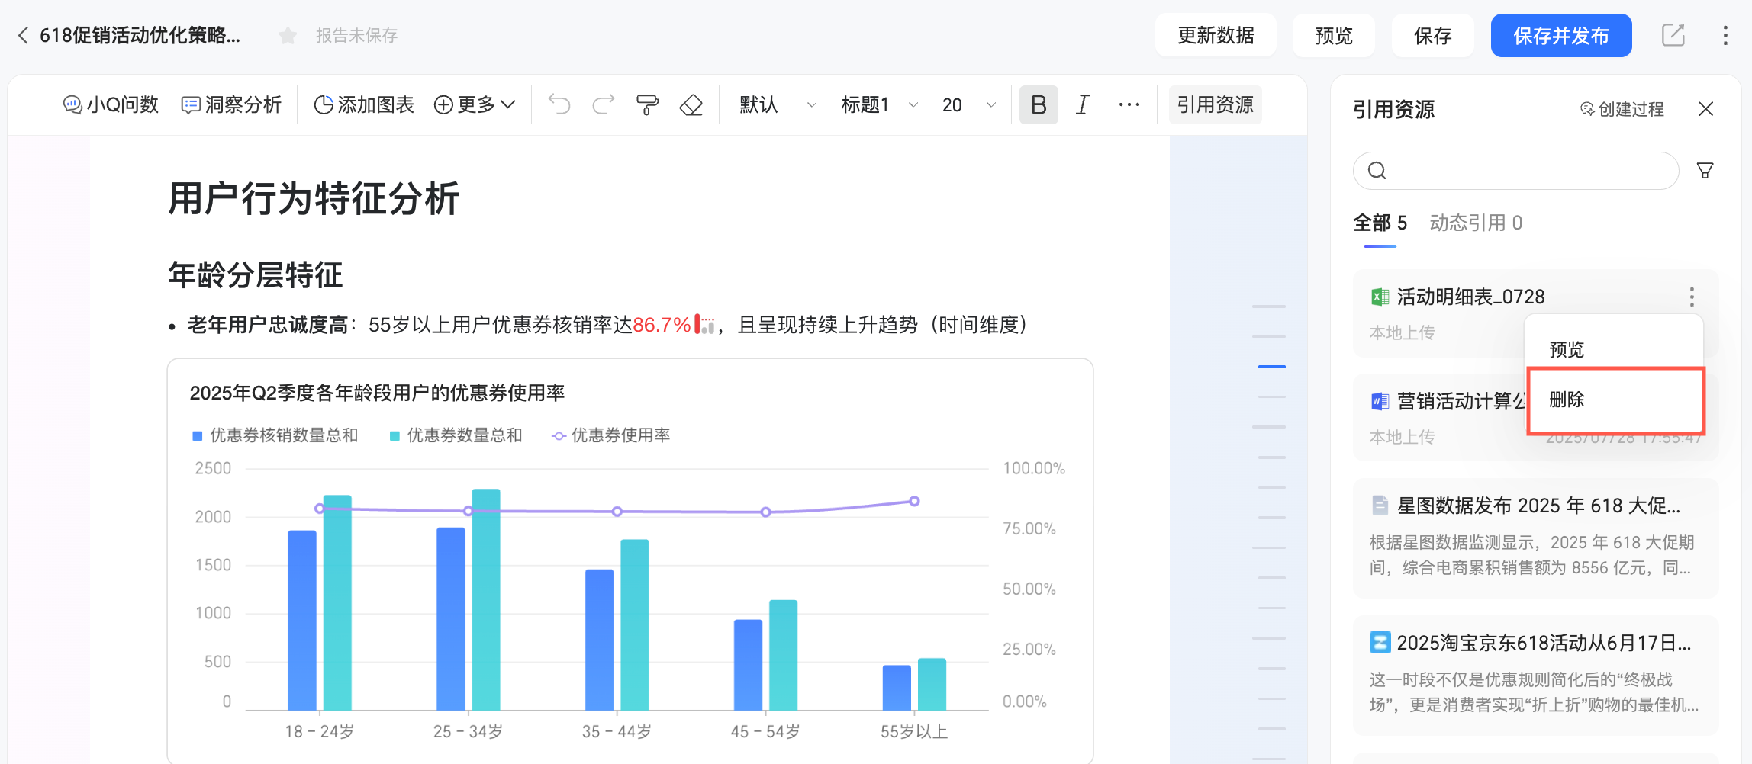Click 更新数据 button
Screen dimensions: 1752x764
[1216, 36]
